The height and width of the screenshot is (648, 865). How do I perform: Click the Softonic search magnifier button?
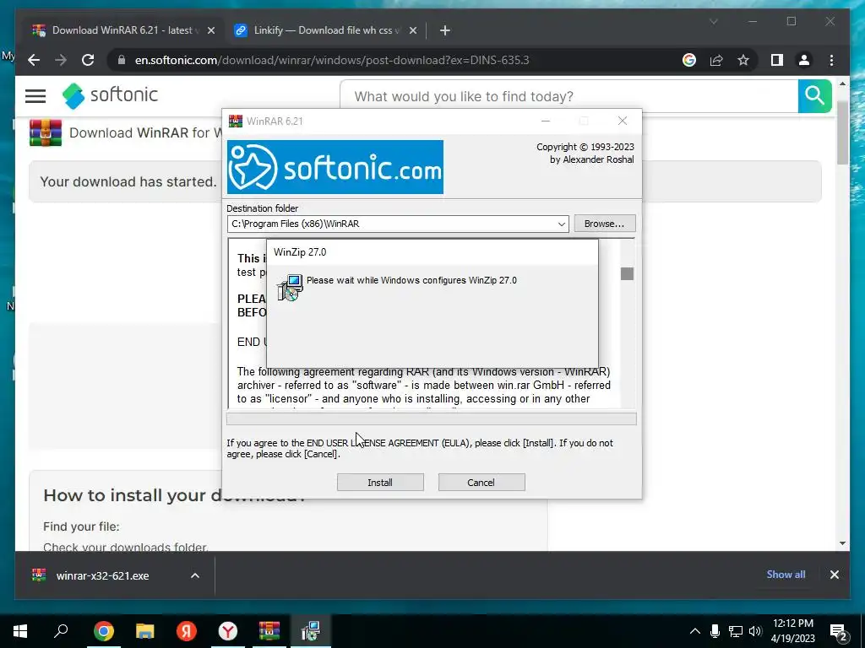coord(814,96)
